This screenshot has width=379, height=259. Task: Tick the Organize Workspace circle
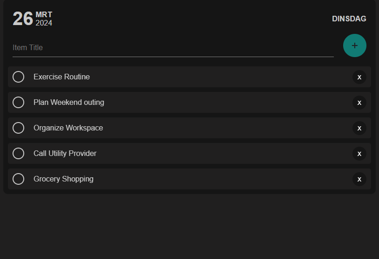[x=19, y=128]
